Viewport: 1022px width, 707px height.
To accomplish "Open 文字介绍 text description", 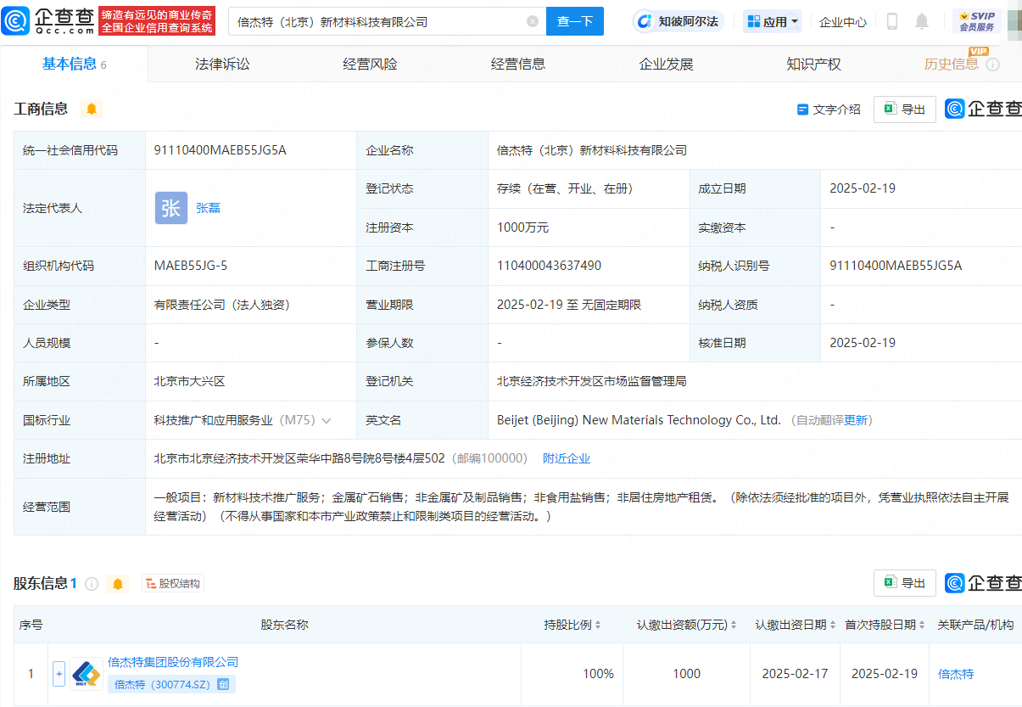I will [x=836, y=109].
